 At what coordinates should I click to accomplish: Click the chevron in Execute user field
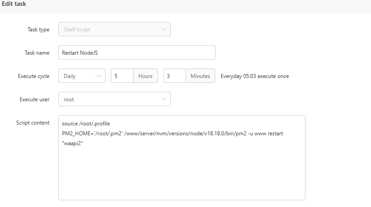coord(163,99)
